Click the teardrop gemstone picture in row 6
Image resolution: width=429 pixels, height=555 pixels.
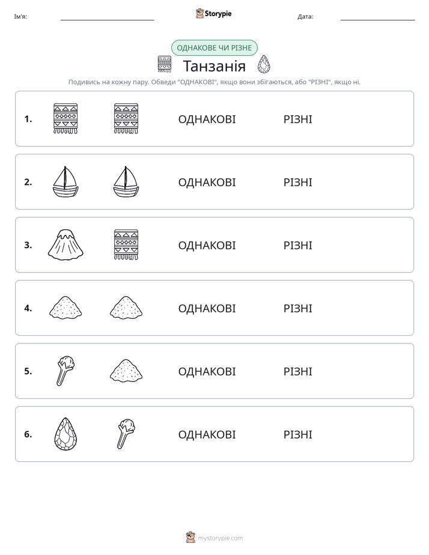[65, 434]
